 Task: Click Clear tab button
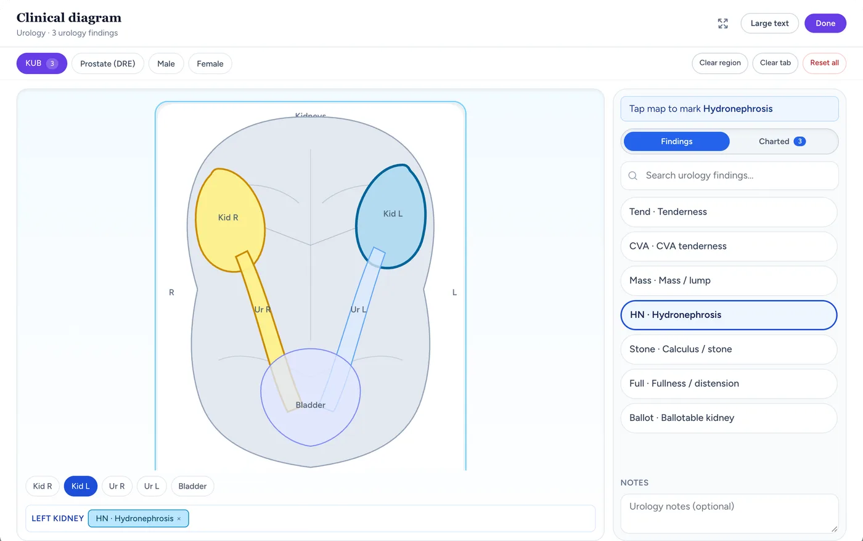click(775, 63)
